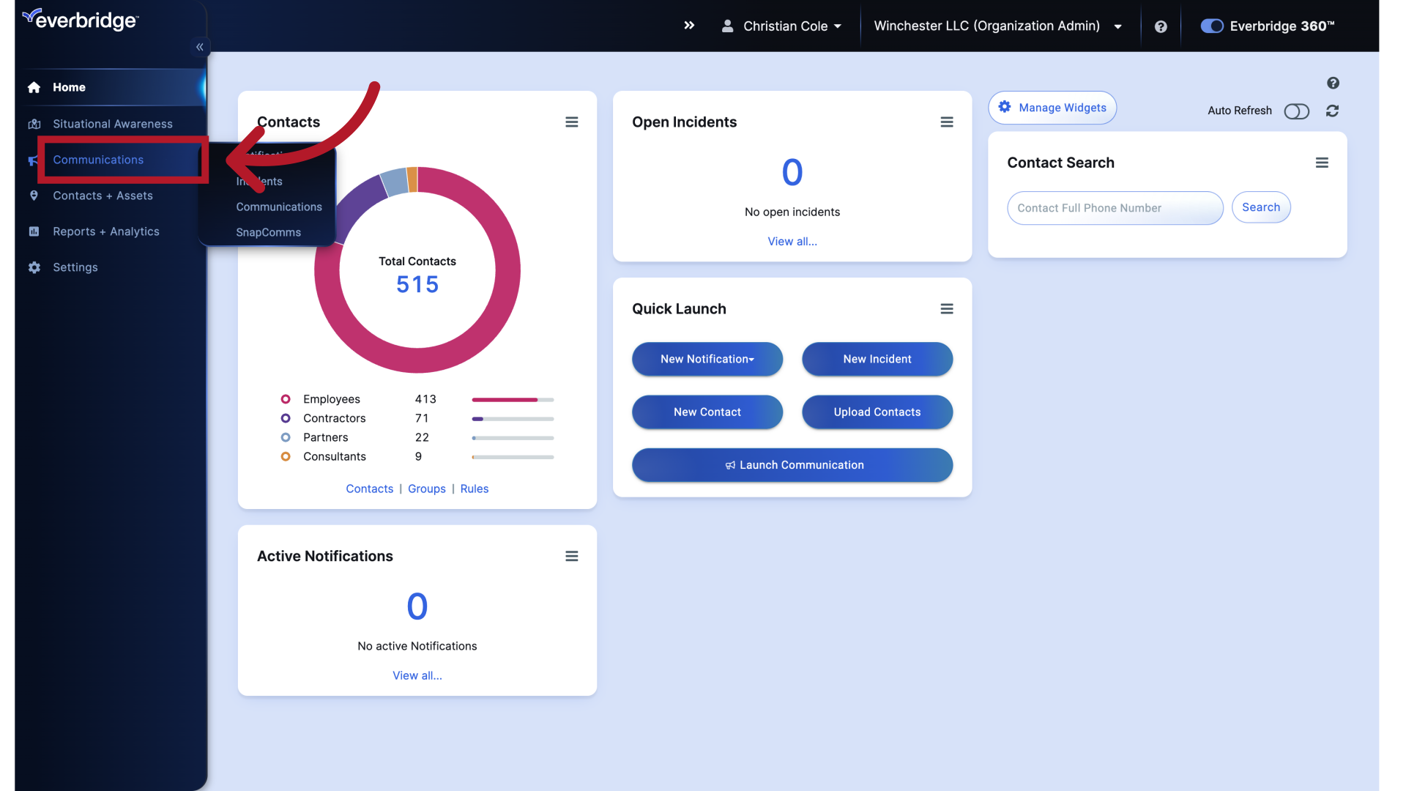Choose Incidents in the flyout submenu

(x=258, y=181)
